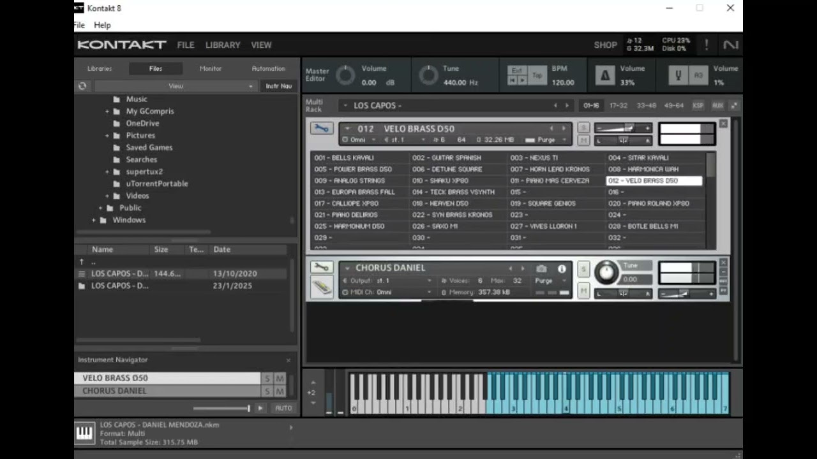Viewport: 817px width, 459px height.
Task: Mute CHORUS DANIEL in the rack
Action: pyautogui.click(x=583, y=291)
